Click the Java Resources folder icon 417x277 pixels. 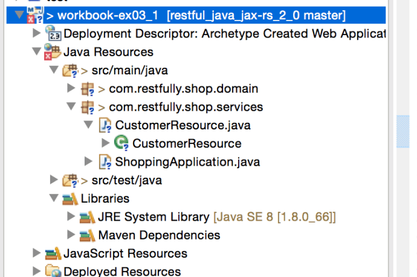(52, 53)
